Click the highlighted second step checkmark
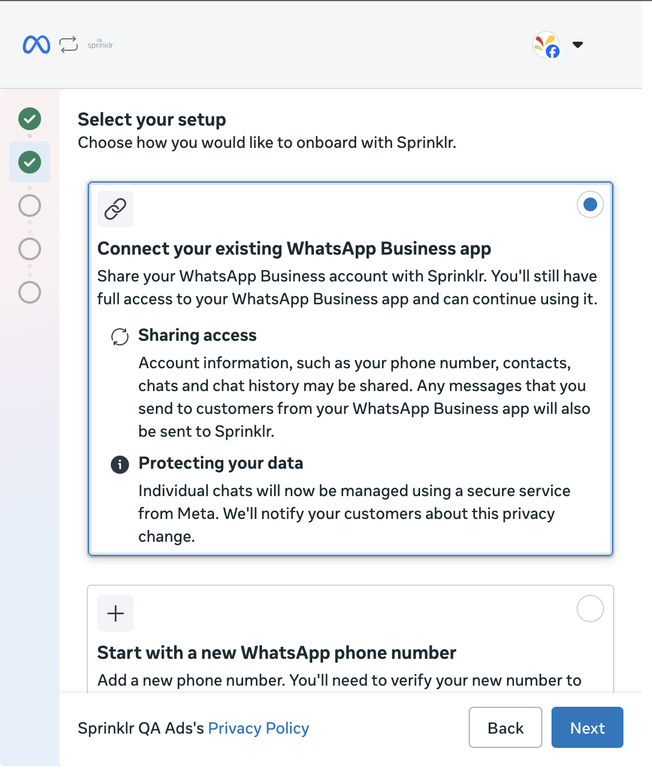 pos(30,162)
